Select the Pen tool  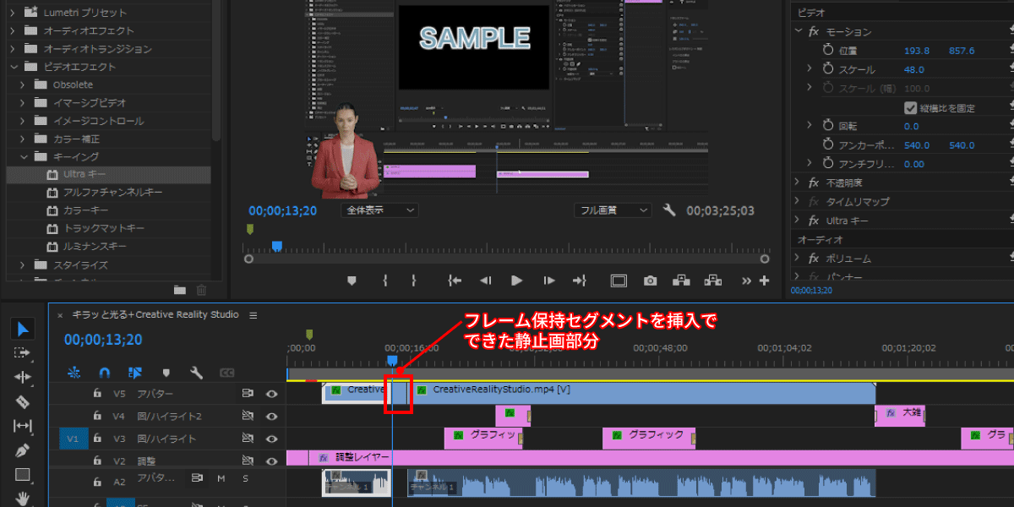click(x=23, y=450)
